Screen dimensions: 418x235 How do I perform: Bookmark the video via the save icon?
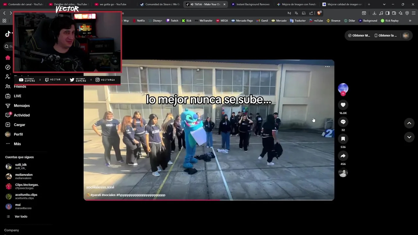coord(343,139)
